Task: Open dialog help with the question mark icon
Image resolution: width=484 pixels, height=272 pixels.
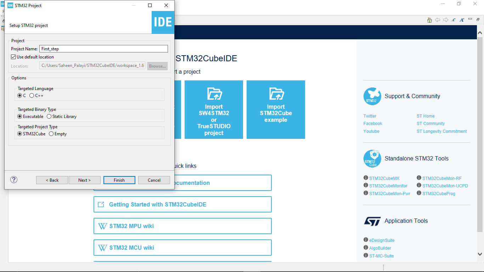Action: coord(14,180)
